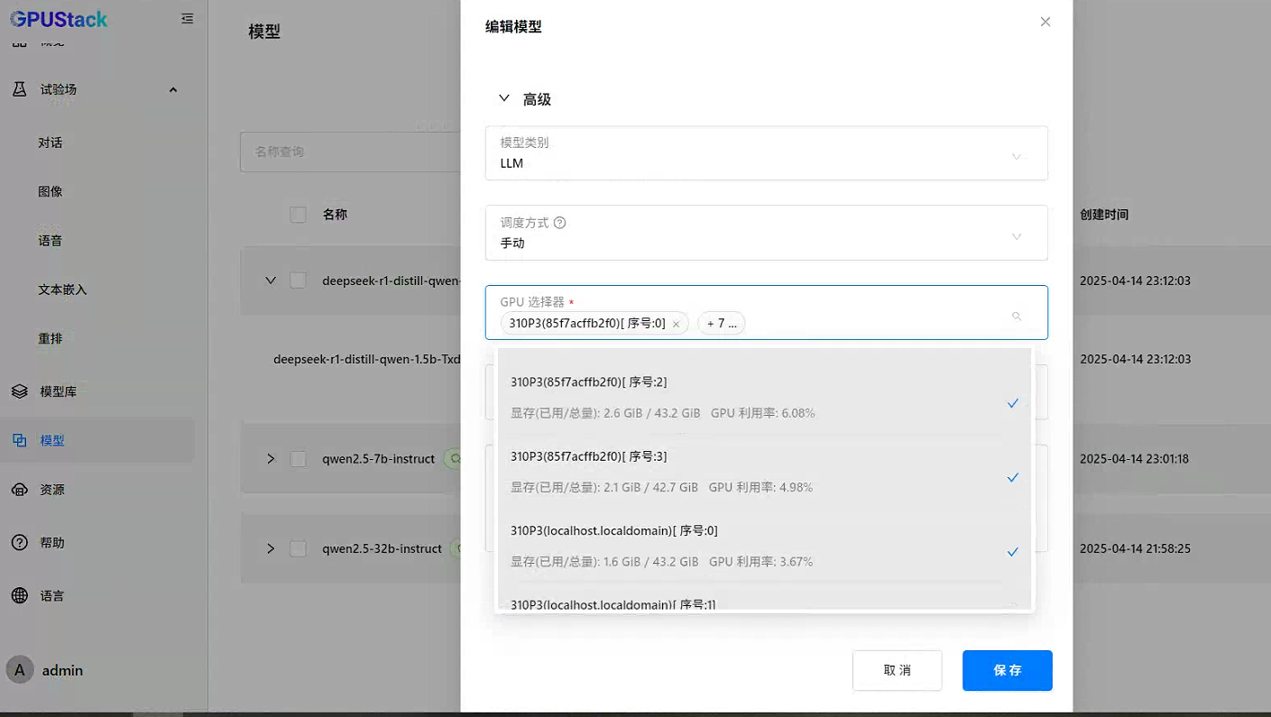This screenshot has width=1271, height=717.
Task: Deselect 310P3(localhost.localdomain) 序号:0 checkmark
Action: tap(1013, 551)
